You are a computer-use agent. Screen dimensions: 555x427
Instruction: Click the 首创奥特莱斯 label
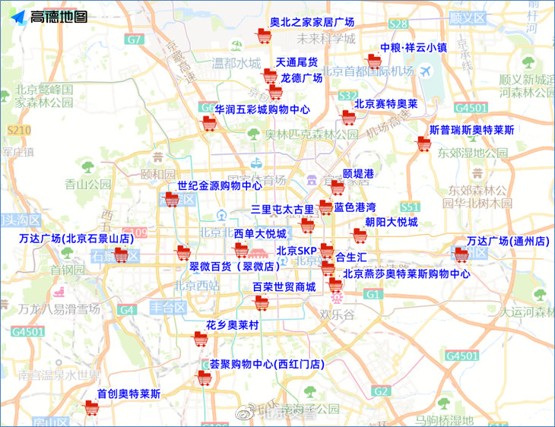[x=128, y=394]
